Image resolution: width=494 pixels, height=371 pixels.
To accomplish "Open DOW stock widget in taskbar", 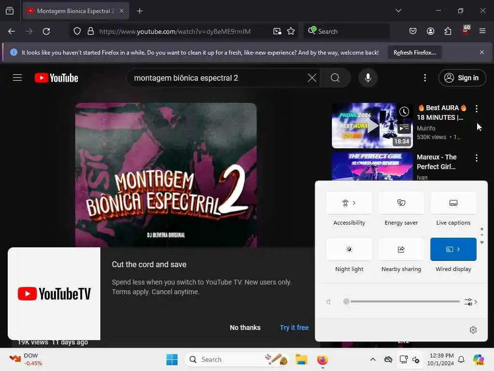I will [26, 359].
